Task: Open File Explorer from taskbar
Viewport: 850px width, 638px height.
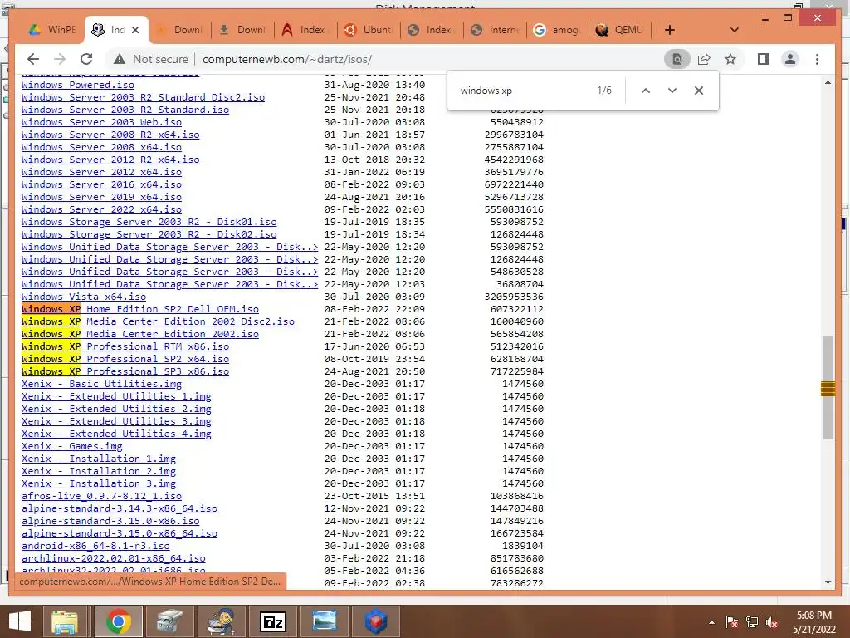Action: click(66, 621)
